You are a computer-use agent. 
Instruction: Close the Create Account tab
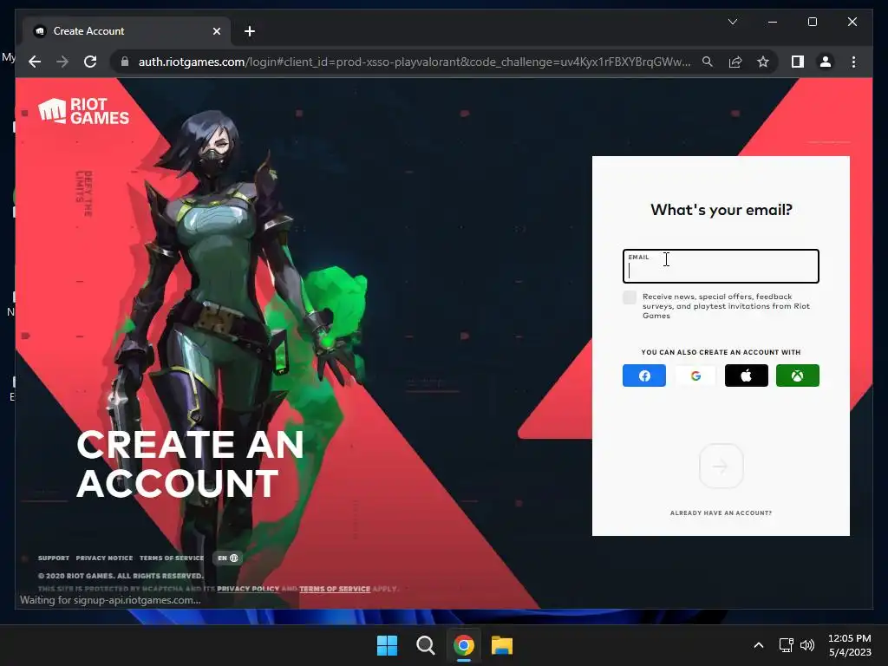coord(216,31)
